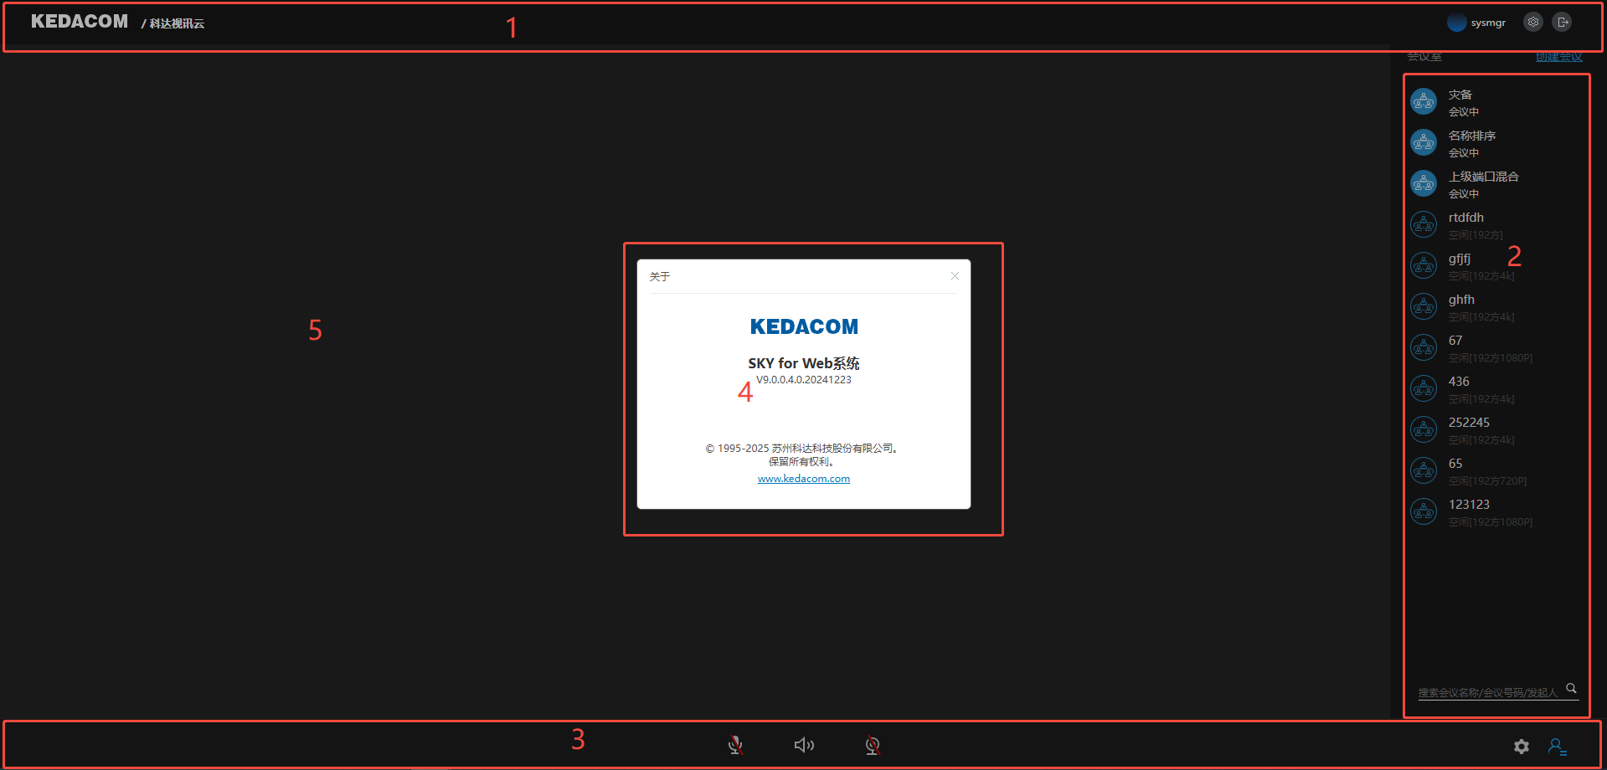Click the search magnifier icon
The image size is (1607, 770).
coord(1572,689)
